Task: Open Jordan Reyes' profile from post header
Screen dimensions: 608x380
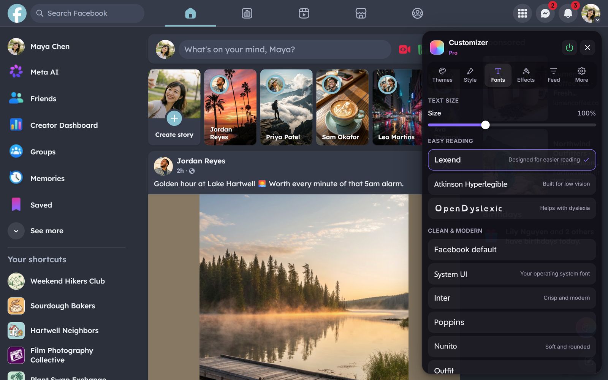Action: click(x=201, y=161)
